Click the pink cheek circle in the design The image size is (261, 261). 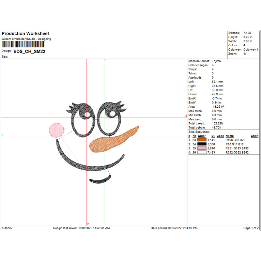coord(56,130)
